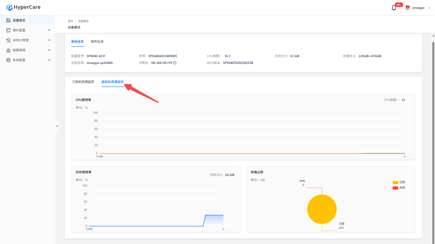This screenshot has height=244, width=435.
Task: Click the 报警管理 sidebar icon
Action: [x=8, y=50]
